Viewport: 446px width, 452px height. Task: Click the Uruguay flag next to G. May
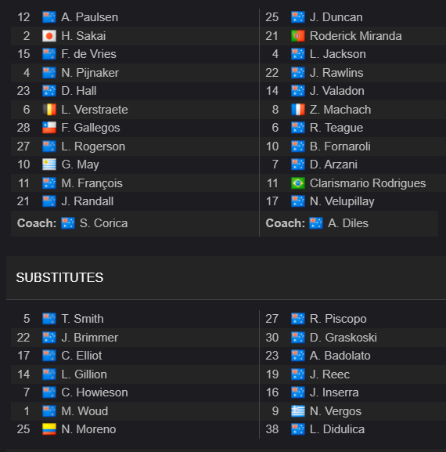tap(49, 165)
